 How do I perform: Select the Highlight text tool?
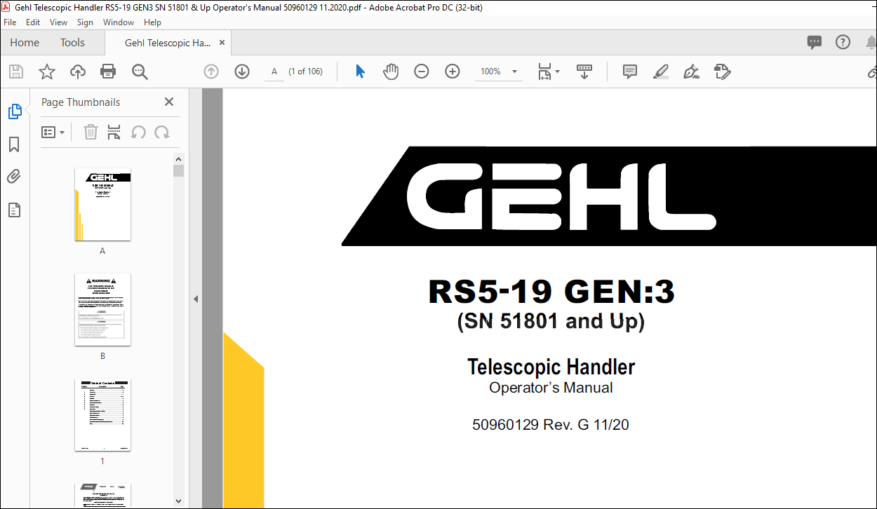click(x=661, y=72)
